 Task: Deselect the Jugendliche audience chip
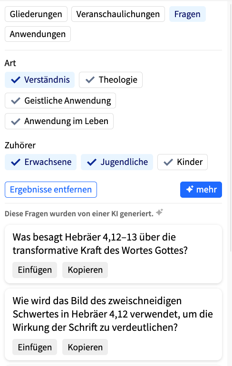[x=117, y=162]
